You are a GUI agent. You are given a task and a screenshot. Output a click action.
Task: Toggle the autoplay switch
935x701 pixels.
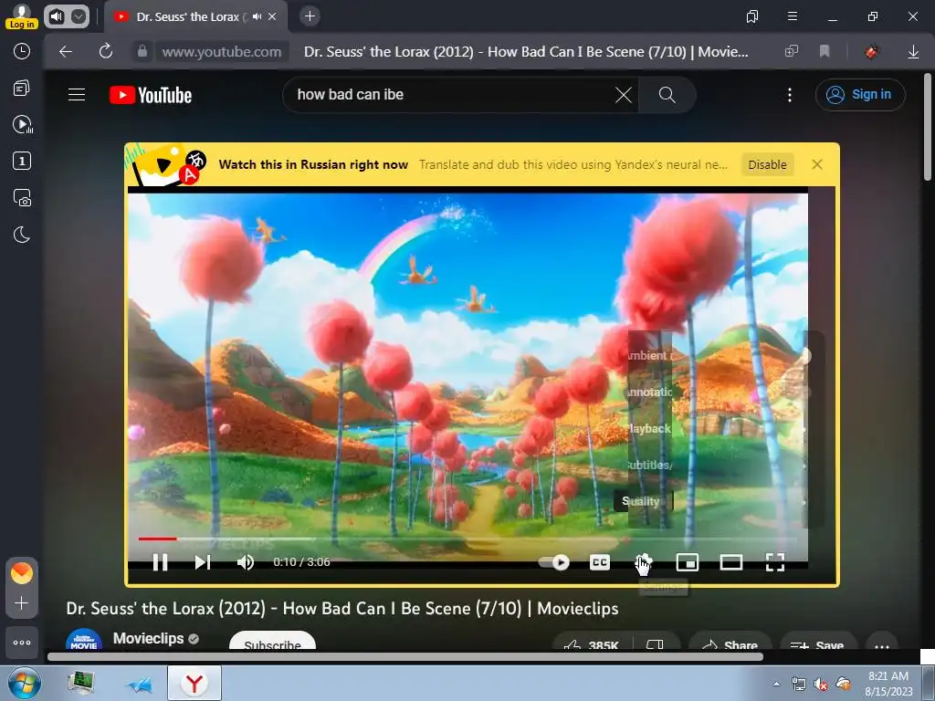tap(553, 562)
